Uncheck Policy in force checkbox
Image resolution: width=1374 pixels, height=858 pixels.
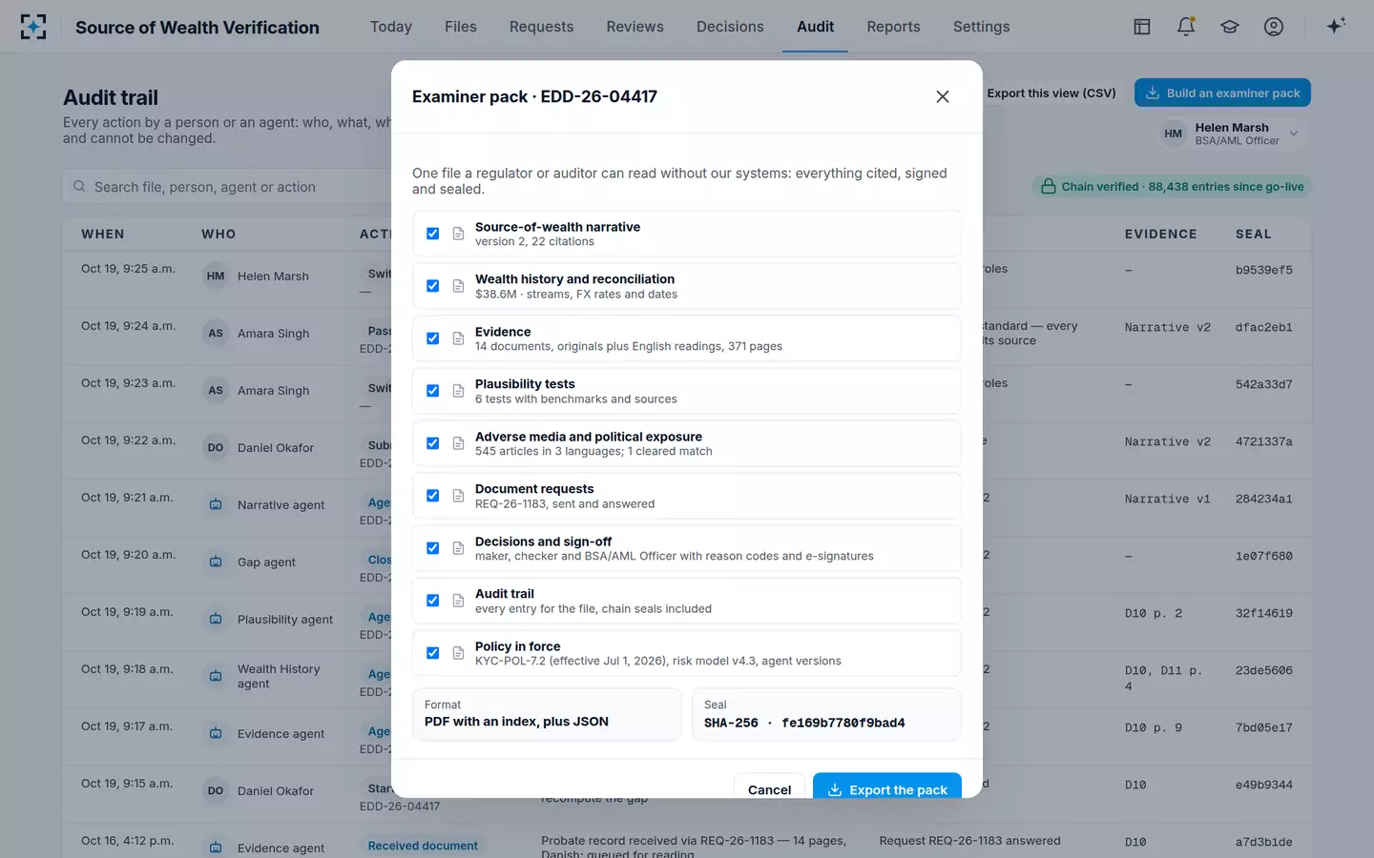tap(433, 653)
